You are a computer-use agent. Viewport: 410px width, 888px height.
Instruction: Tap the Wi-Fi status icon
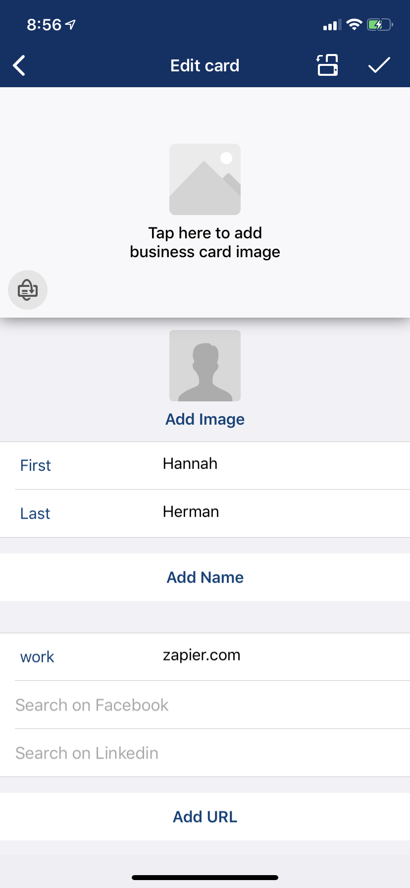pyautogui.click(x=354, y=25)
